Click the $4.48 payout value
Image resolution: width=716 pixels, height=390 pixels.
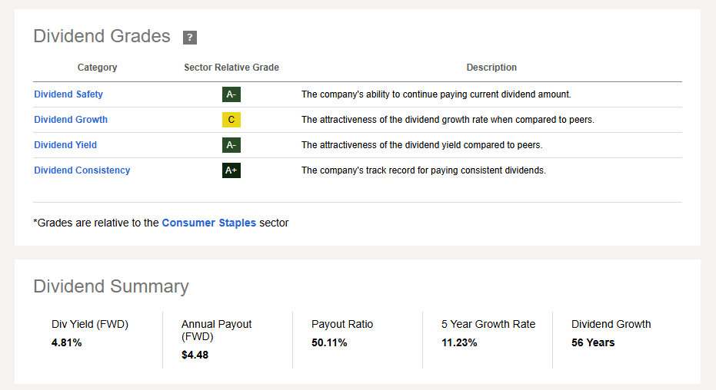(x=195, y=355)
